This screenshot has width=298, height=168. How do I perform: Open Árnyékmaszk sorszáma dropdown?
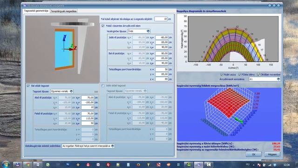[x=265, y=79]
